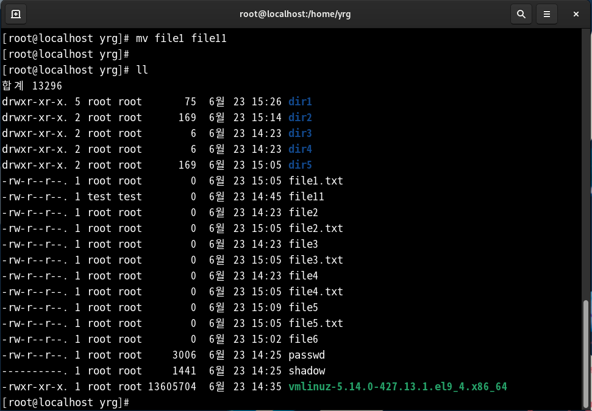This screenshot has height=411, width=592.
Task: Close the terminal window
Action: (576, 14)
